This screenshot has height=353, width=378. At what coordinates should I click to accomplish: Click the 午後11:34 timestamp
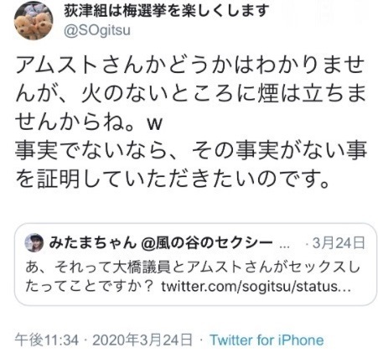[47, 340]
